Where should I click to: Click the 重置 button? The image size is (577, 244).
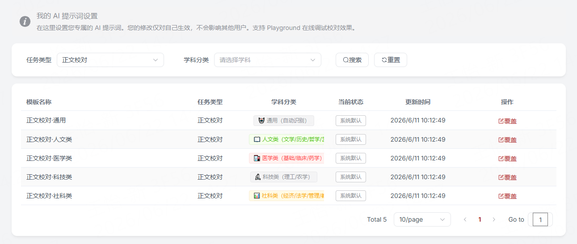[x=391, y=60]
